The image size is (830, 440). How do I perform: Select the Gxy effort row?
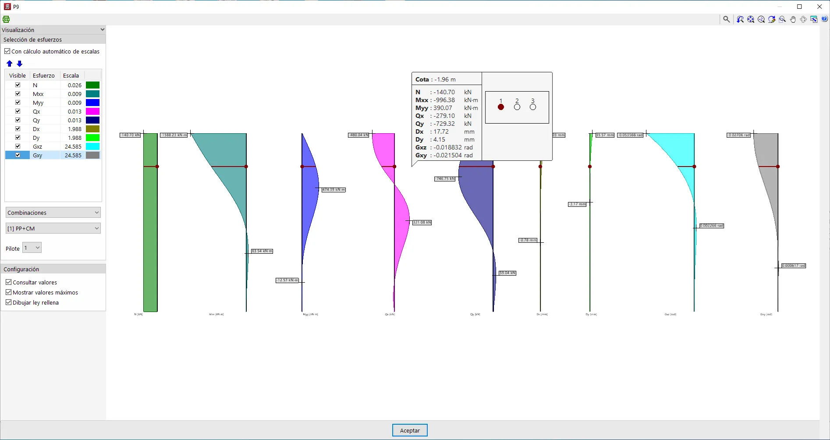[53, 155]
